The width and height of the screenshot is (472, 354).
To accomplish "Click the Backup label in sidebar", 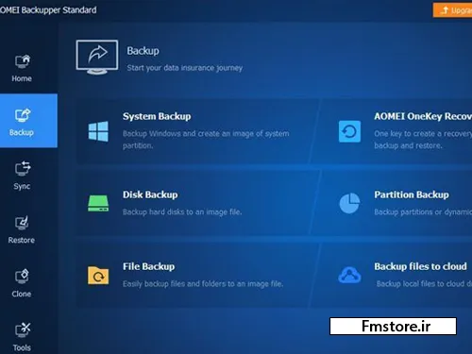I will [22, 132].
